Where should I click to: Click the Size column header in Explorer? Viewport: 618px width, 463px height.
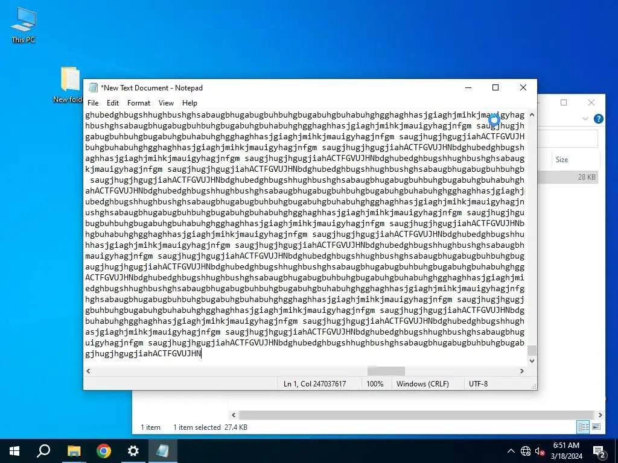point(575,159)
